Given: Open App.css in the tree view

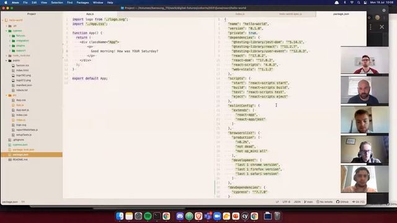Looking at the screenshot, I should pyautogui.click(x=20, y=100).
